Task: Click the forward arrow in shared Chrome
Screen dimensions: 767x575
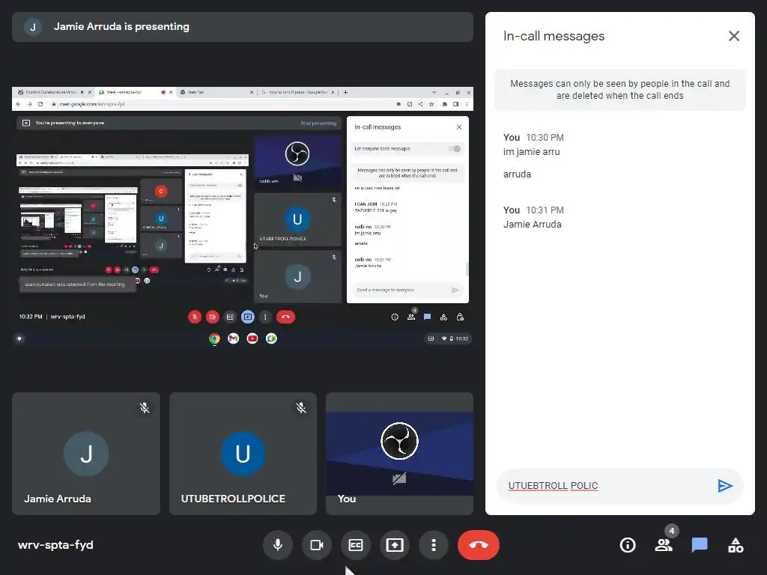Action: click(x=29, y=104)
